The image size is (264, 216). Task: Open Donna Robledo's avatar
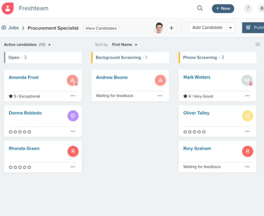tap(73, 116)
